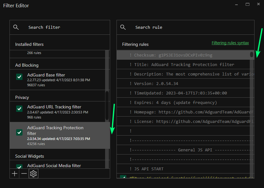The height and width of the screenshot is (188, 264).
Task: Toggle the AdGuard URL Tracking filter checkbox
Action: pyautogui.click(x=19, y=109)
